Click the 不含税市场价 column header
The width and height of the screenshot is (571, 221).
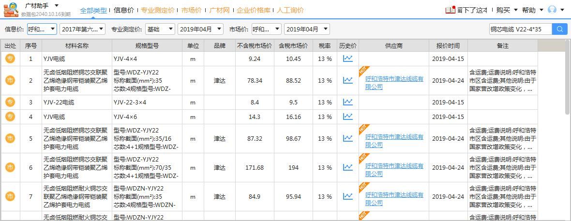(255, 46)
